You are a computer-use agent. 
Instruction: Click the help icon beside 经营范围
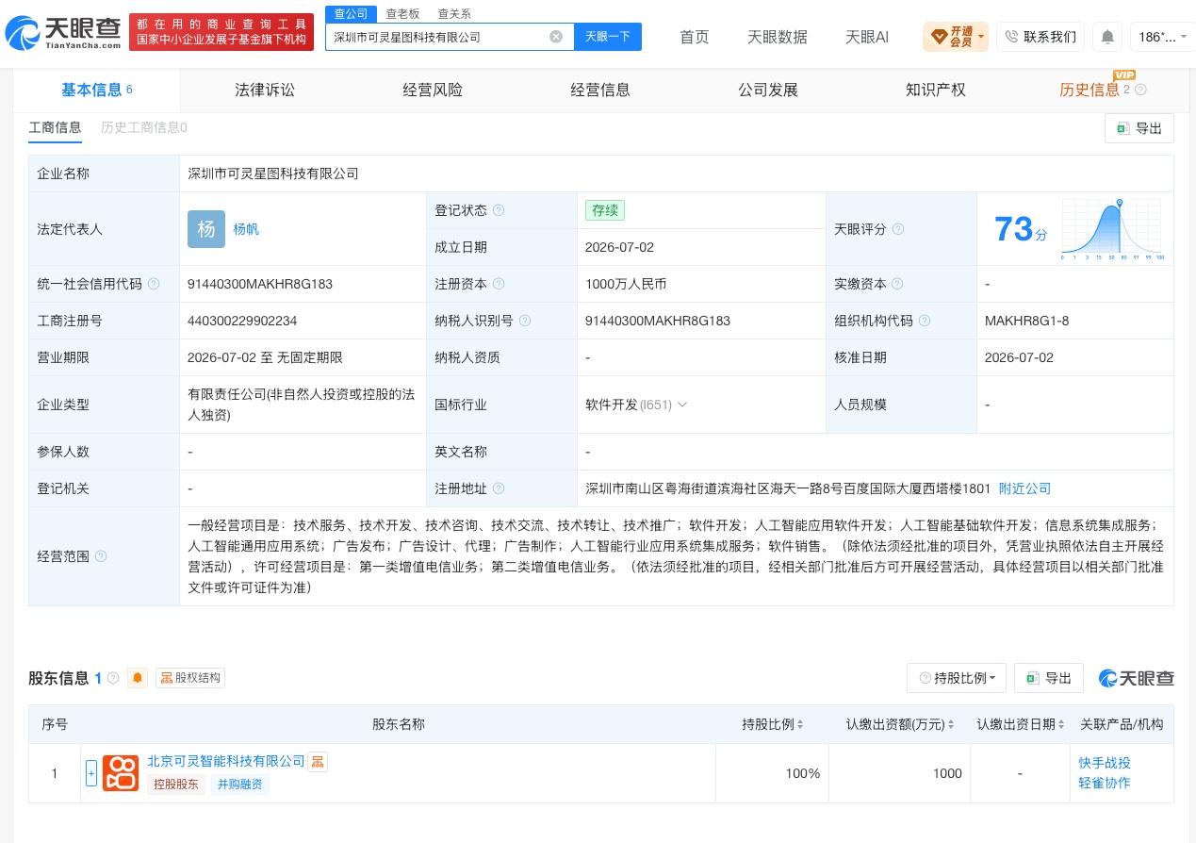pos(101,556)
